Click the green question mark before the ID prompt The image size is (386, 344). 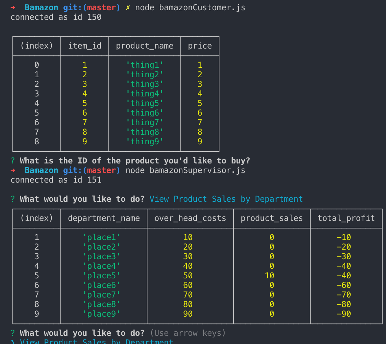[13, 161]
